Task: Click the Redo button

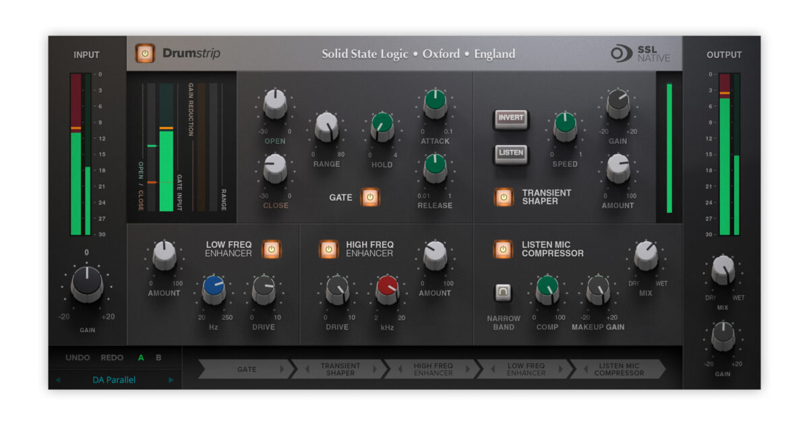Action: coord(112,358)
